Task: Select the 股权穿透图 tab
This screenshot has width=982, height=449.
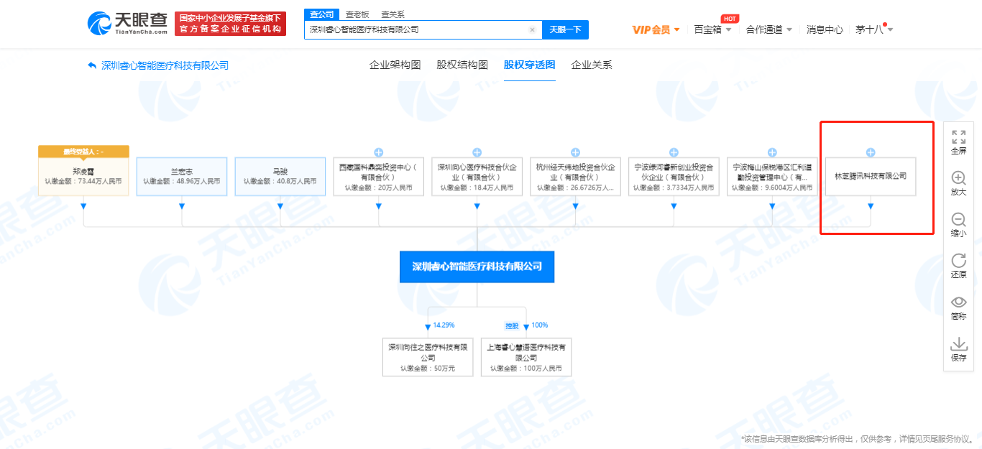Action: (530, 65)
